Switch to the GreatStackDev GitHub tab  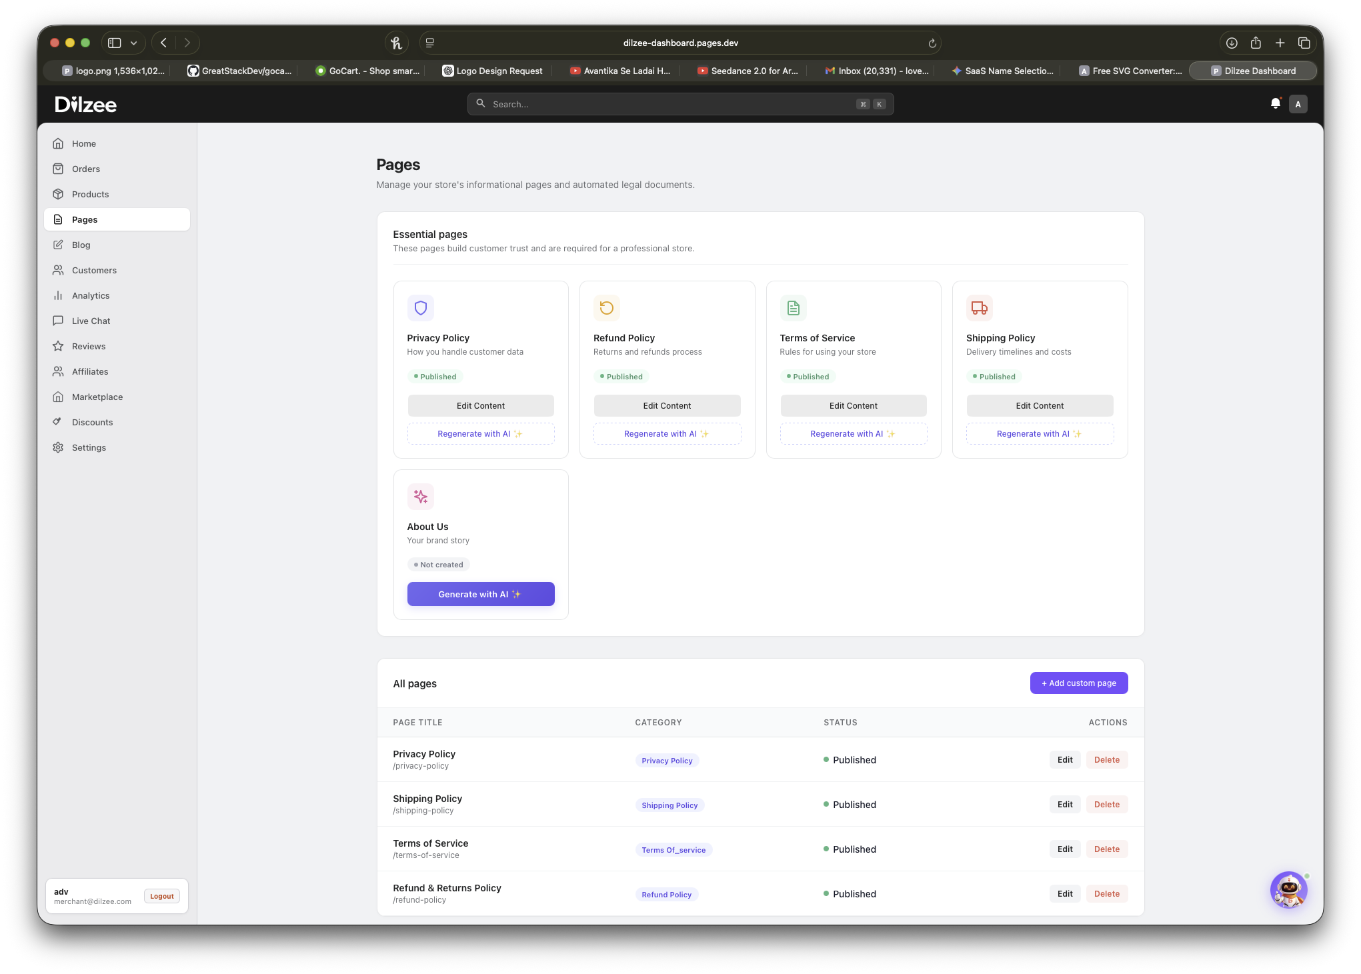(x=240, y=71)
